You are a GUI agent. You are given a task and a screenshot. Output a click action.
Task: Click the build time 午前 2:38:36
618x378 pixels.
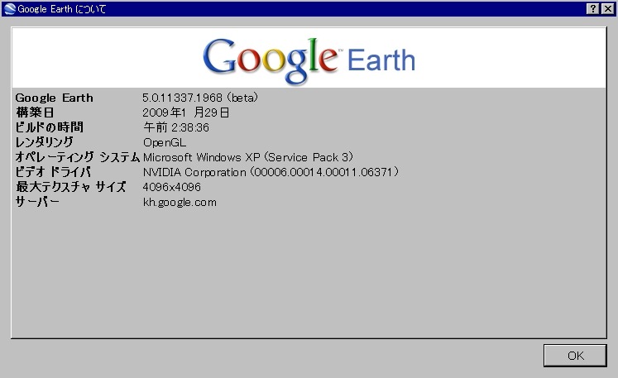click(176, 127)
